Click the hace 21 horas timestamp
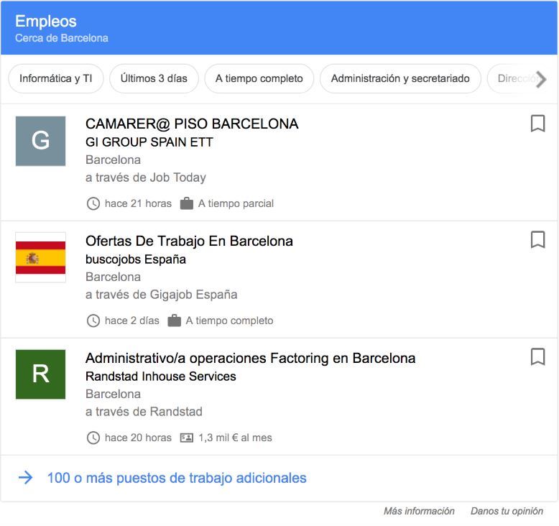 pos(139,203)
